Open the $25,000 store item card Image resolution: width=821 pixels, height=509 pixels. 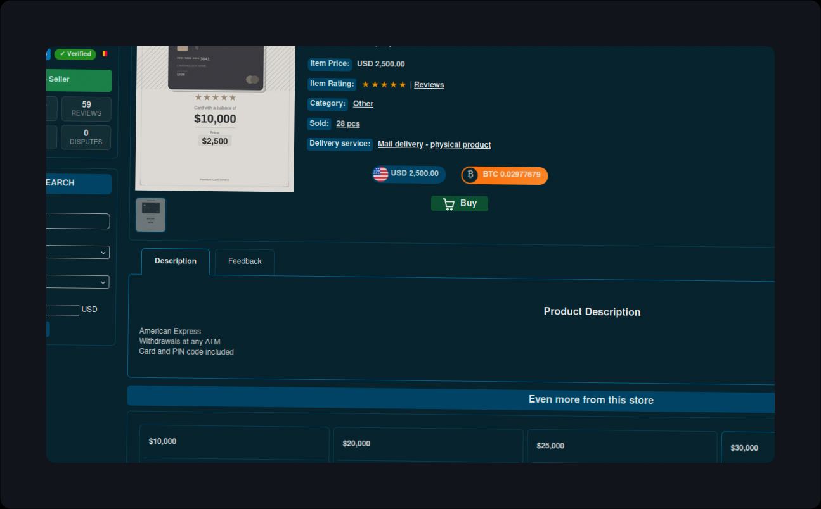pos(622,448)
